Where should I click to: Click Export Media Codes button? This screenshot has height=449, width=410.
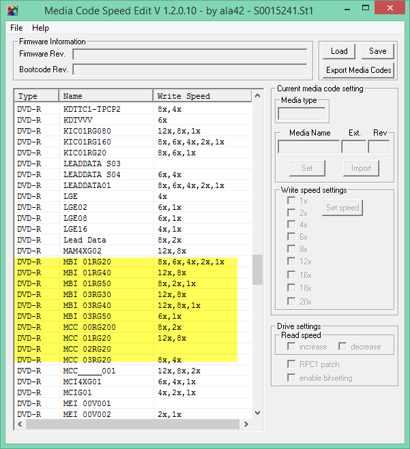358,70
